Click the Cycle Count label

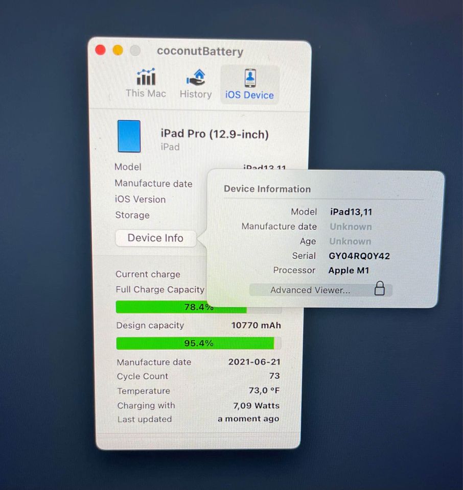pyautogui.click(x=143, y=376)
